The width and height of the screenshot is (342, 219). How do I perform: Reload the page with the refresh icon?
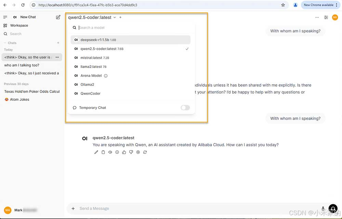pos(23,5)
